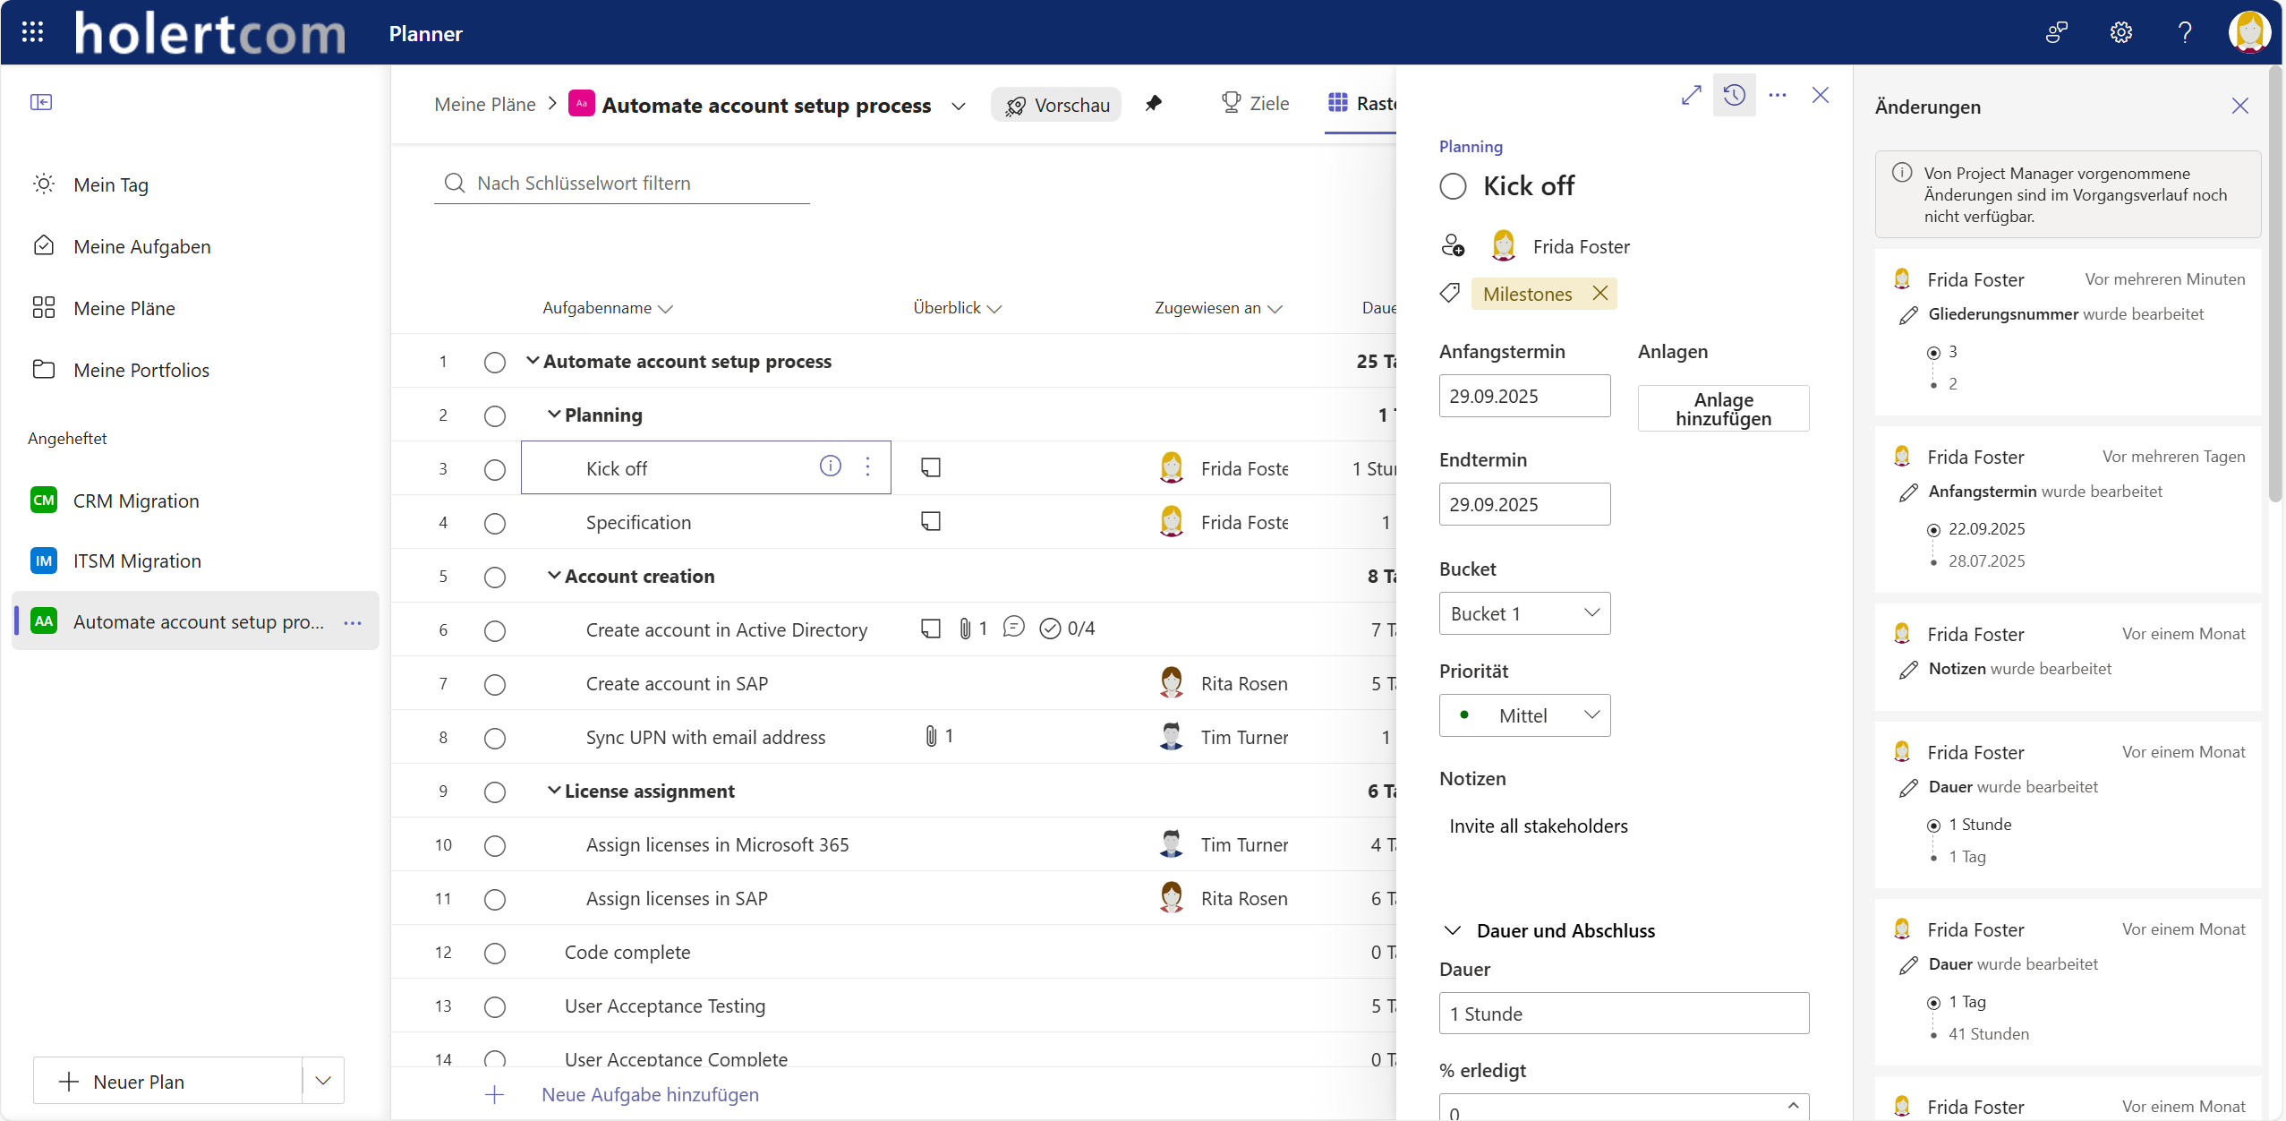Click the assign-member icon under Kick off

tap(1452, 244)
